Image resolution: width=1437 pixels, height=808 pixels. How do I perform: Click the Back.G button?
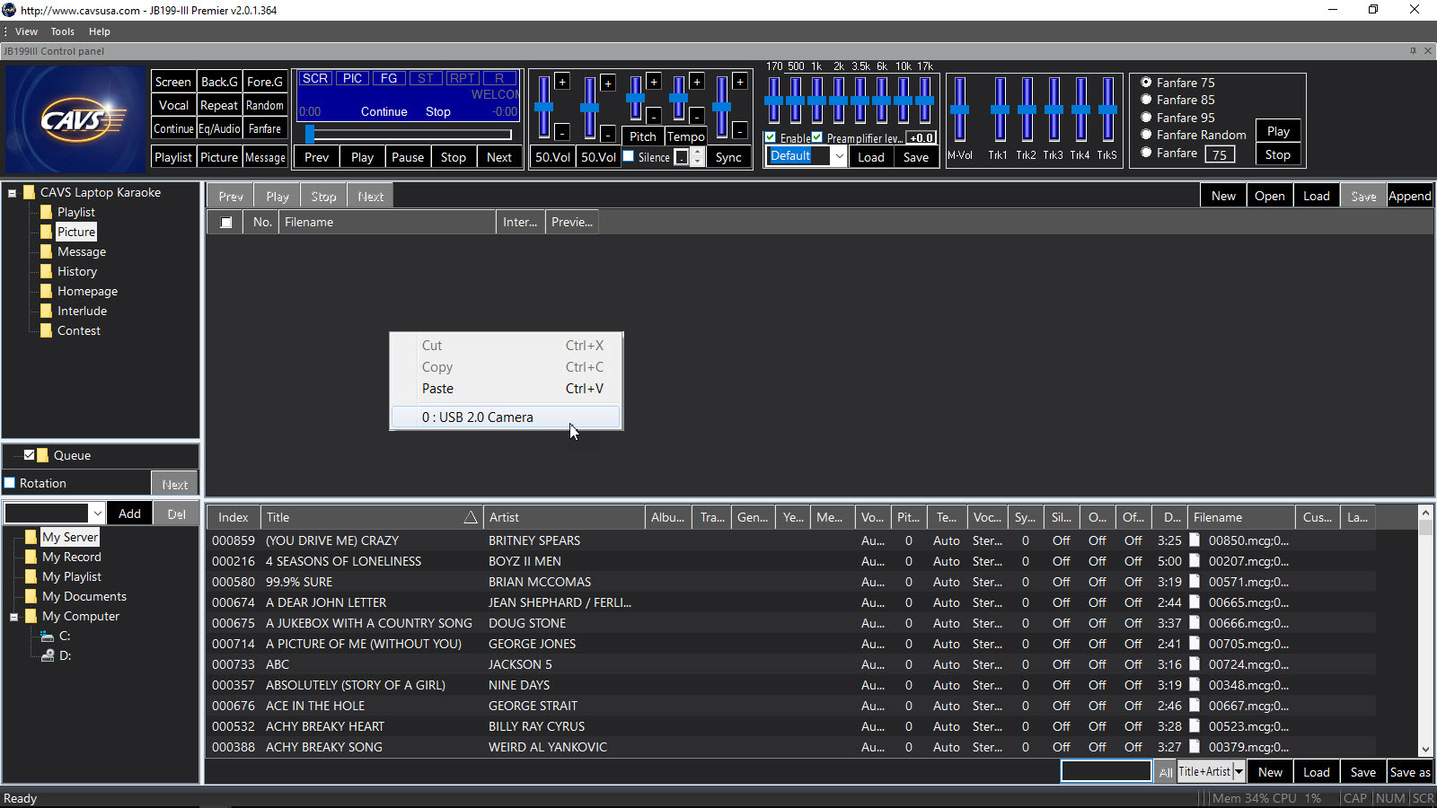pos(219,82)
